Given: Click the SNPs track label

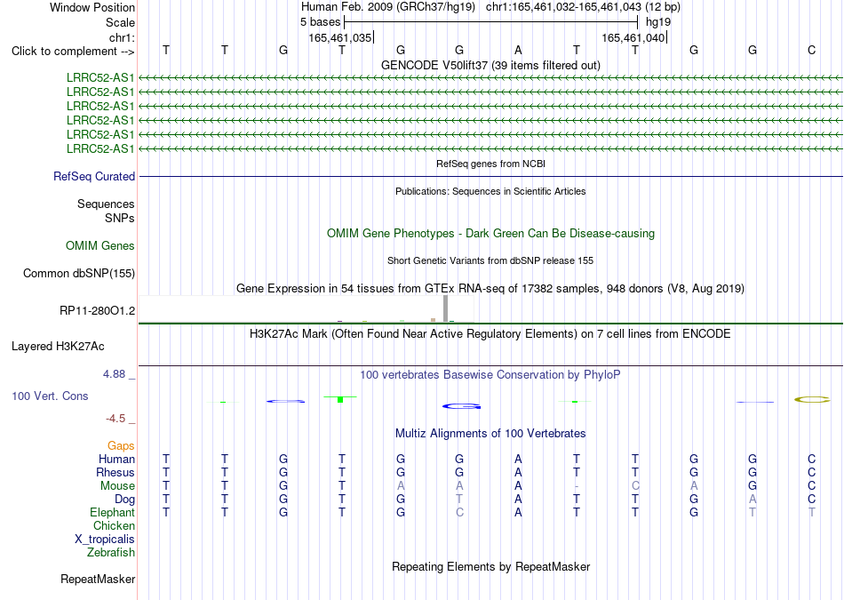Looking at the screenshot, I should (120, 218).
